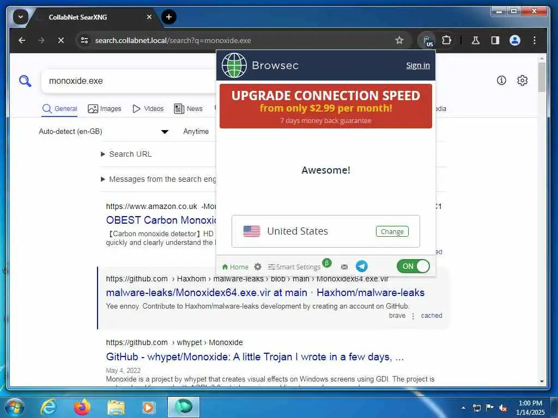558x418 pixels.
Task: Open the Windows Start button
Action: pyautogui.click(x=15, y=407)
